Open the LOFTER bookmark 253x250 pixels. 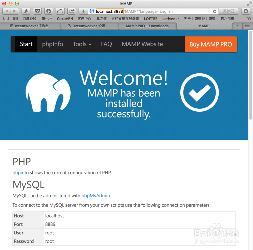pyautogui.click(x=151, y=19)
